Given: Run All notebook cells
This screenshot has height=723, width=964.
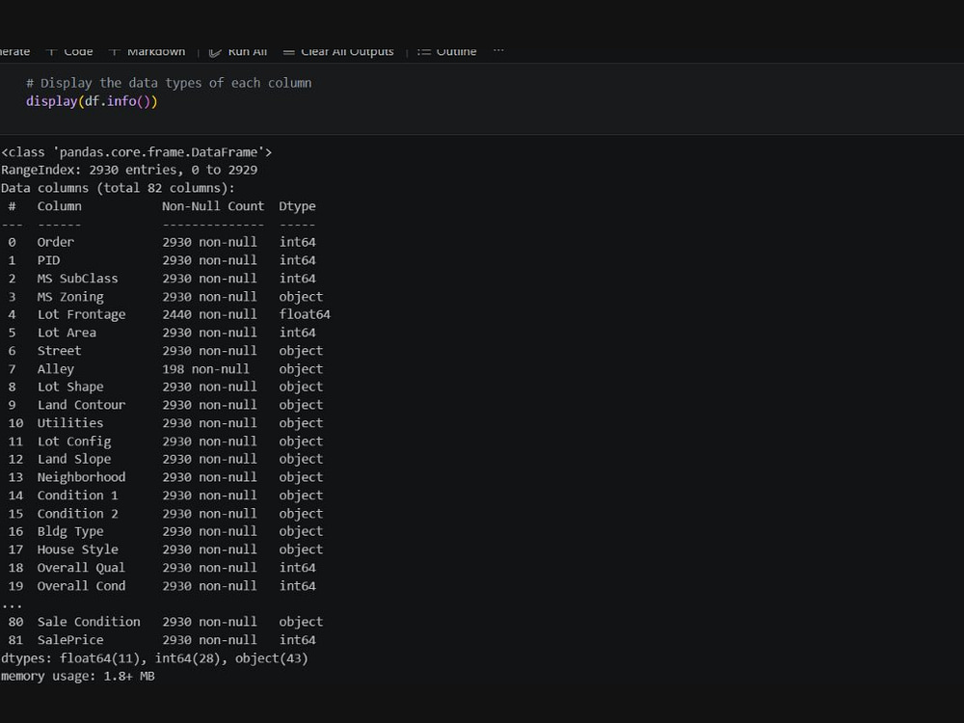Looking at the screenshot, I should tap(238, 52).
